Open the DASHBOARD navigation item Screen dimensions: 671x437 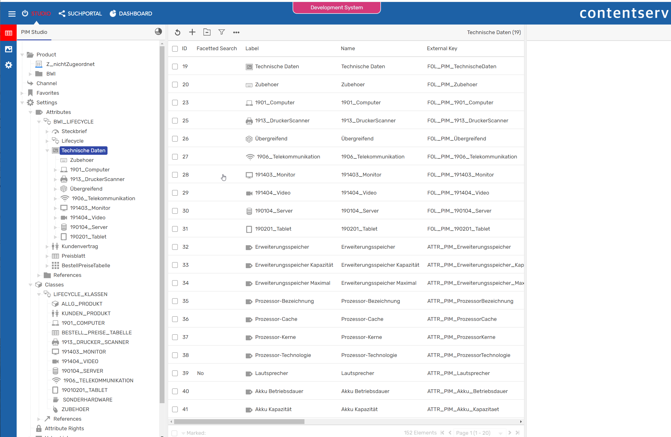pyautogui.click(x=131, y=14)
